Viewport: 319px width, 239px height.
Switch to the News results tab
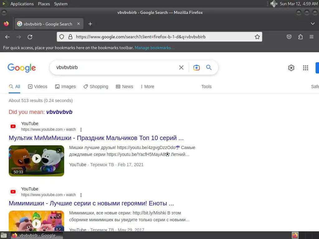tap(125, 87)
